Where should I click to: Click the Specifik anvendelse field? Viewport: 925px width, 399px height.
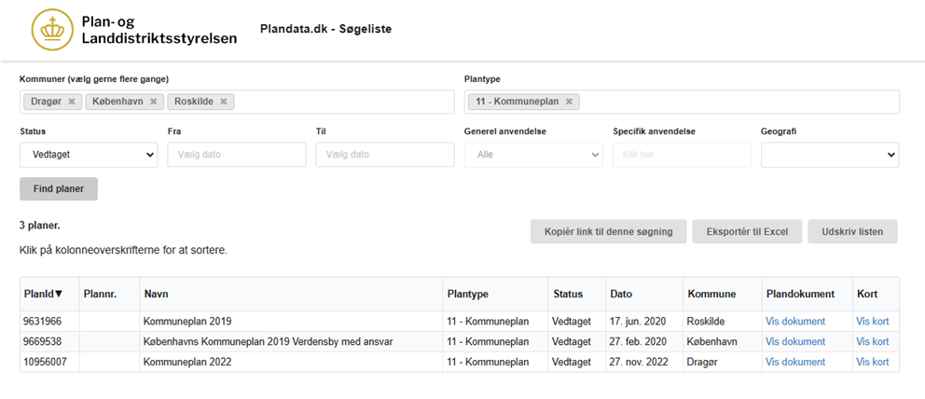pos(681,155)
